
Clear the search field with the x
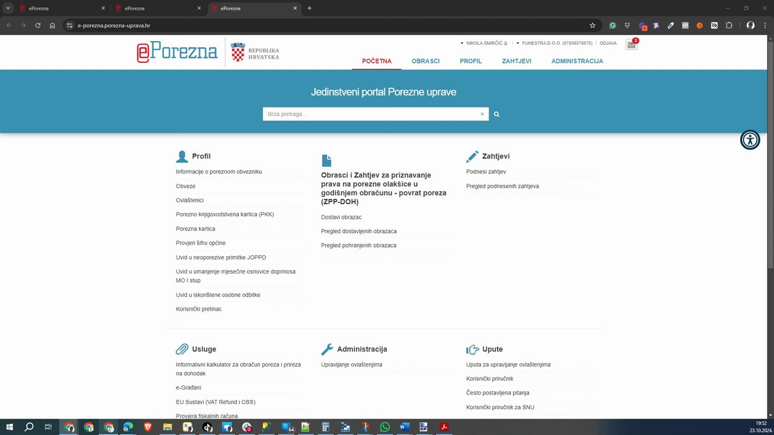pos(482,114)
